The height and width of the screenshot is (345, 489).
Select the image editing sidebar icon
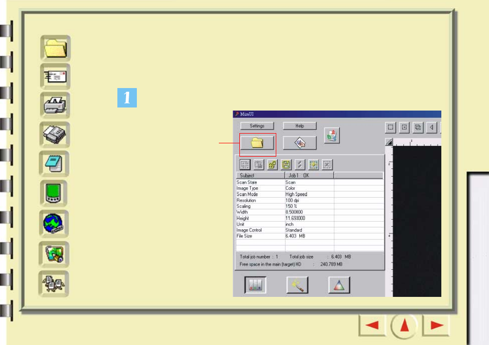coord(54,254)
